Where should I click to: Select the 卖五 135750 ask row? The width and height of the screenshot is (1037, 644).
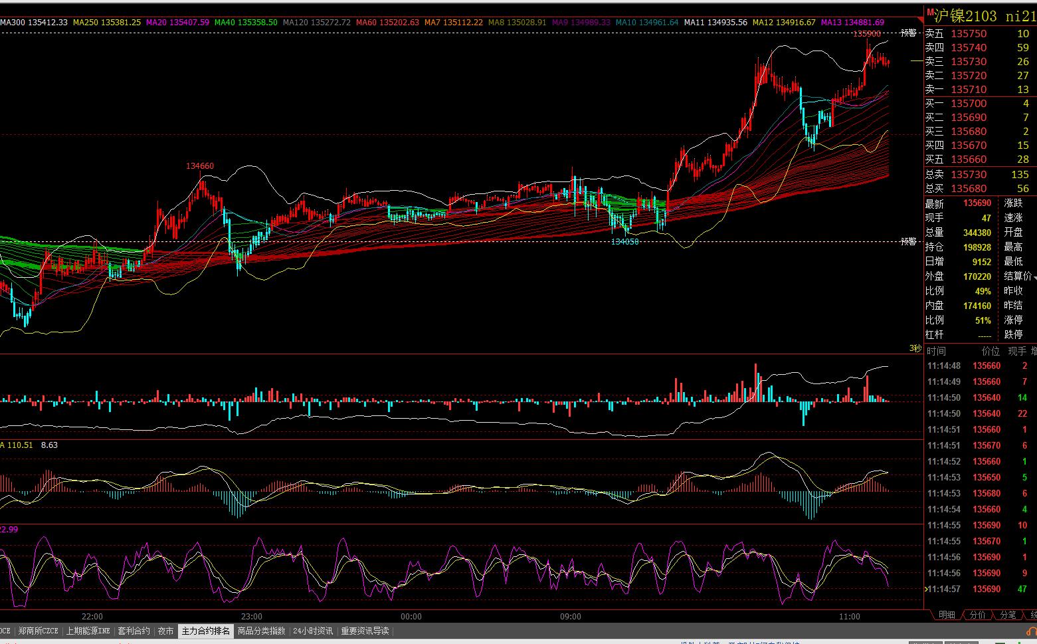click(980, 33)
